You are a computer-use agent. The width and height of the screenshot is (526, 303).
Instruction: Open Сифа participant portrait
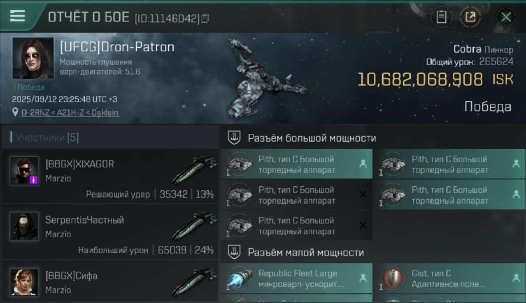[x=24, y=282]
